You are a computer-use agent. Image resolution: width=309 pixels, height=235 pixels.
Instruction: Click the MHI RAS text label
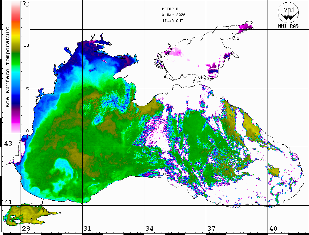[288, 26]
